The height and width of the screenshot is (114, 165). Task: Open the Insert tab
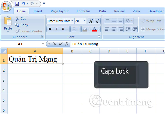click(x=38, y=11)
